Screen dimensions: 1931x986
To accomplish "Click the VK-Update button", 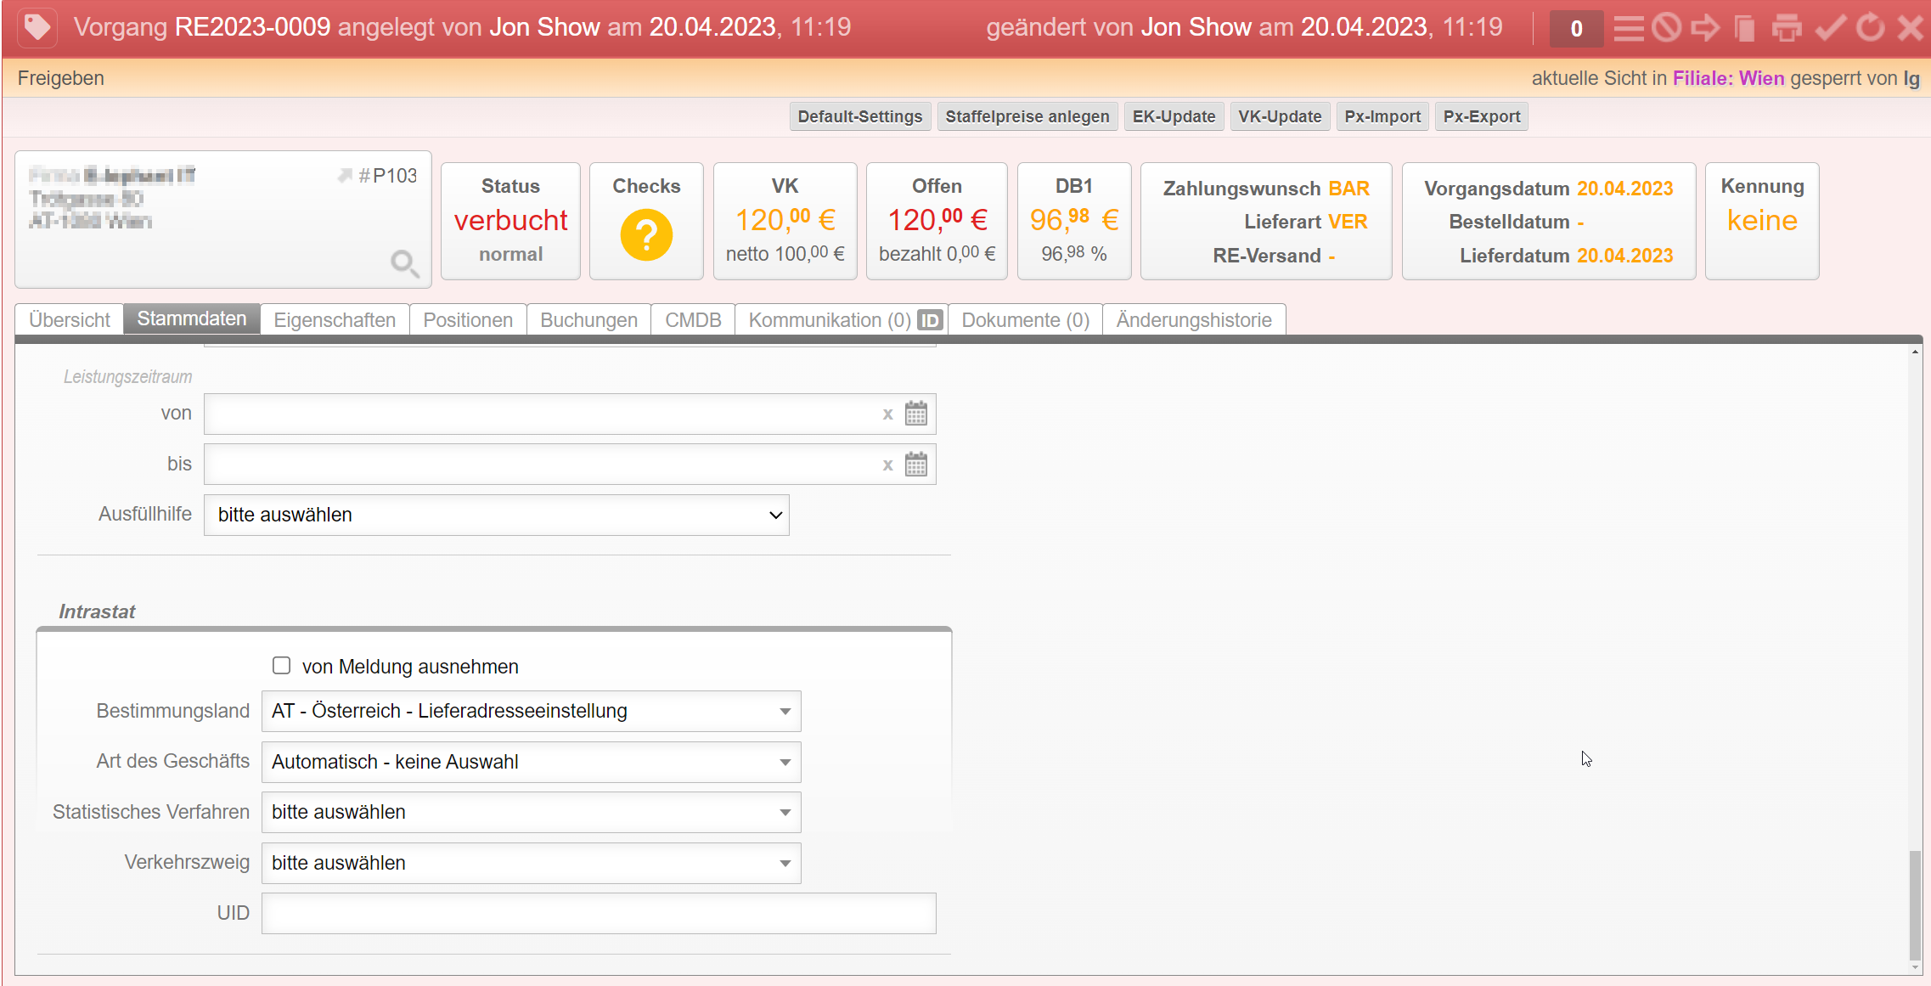I will click(x=1280, y=116).
